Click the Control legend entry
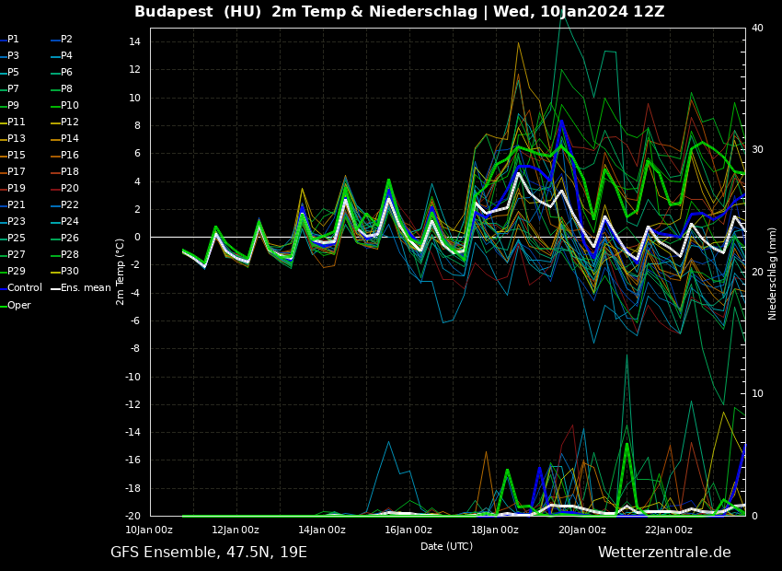The width and height of the screenshot is (782, 571). point(24,288)
